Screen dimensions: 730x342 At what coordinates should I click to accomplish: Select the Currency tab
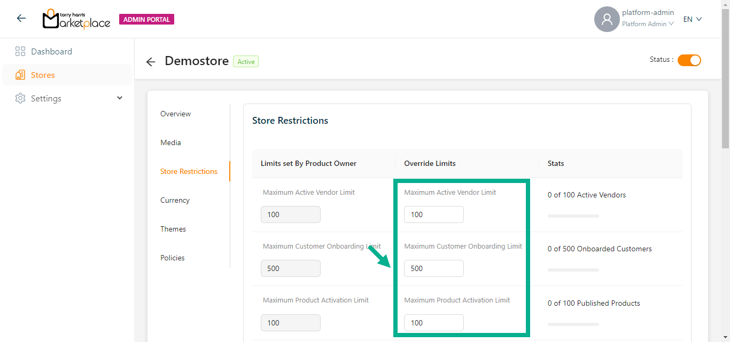click(175, 200)
